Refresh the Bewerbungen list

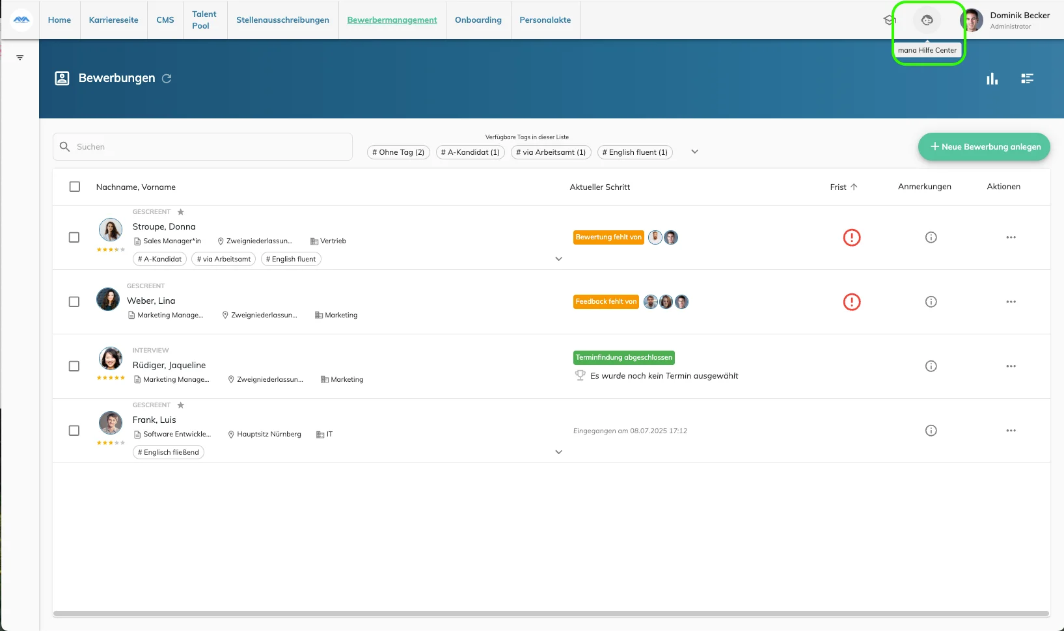pyautogui.click(x=167, y=78)
